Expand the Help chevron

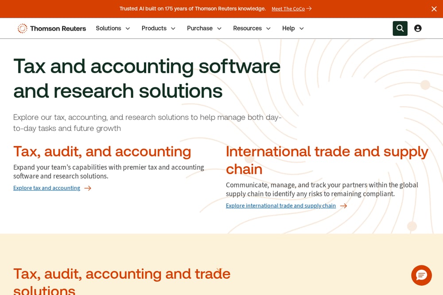point(301,28)
